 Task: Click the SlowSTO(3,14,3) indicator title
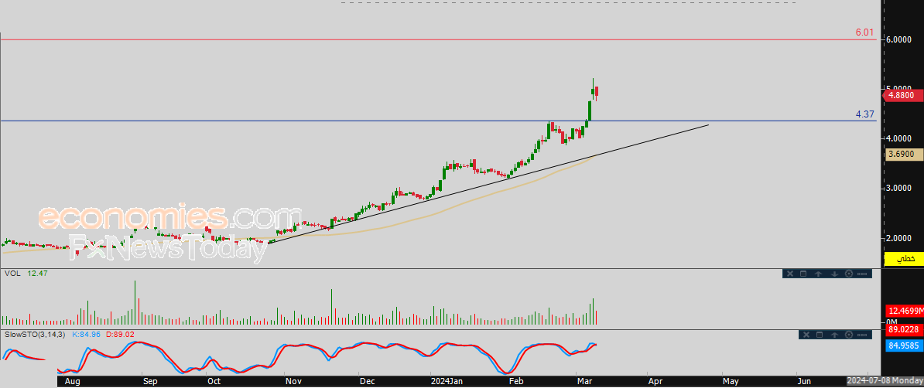click(35, 335)
